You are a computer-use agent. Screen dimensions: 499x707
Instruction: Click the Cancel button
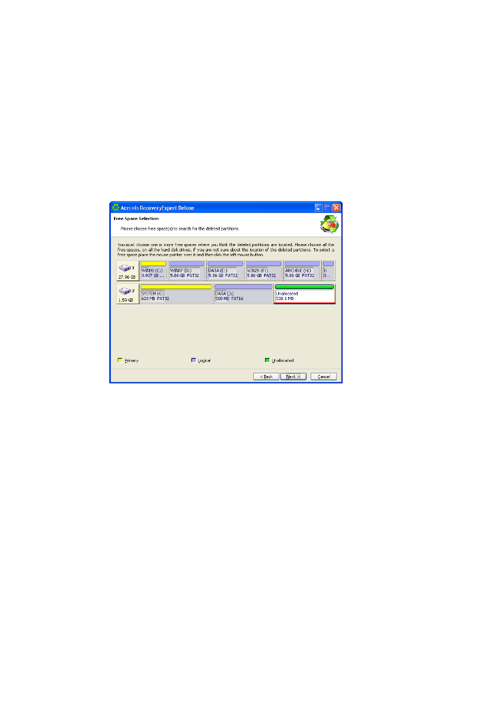point(324,377)
